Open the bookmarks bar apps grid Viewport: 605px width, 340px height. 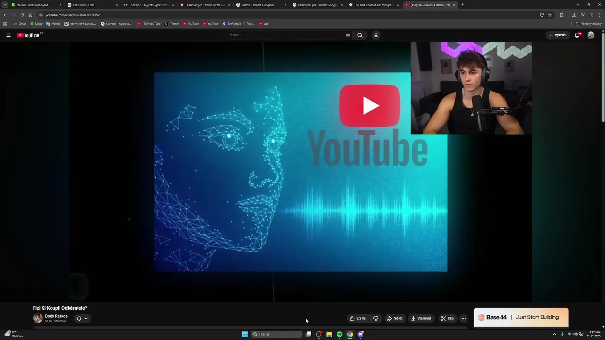click(x=5, y=24)
